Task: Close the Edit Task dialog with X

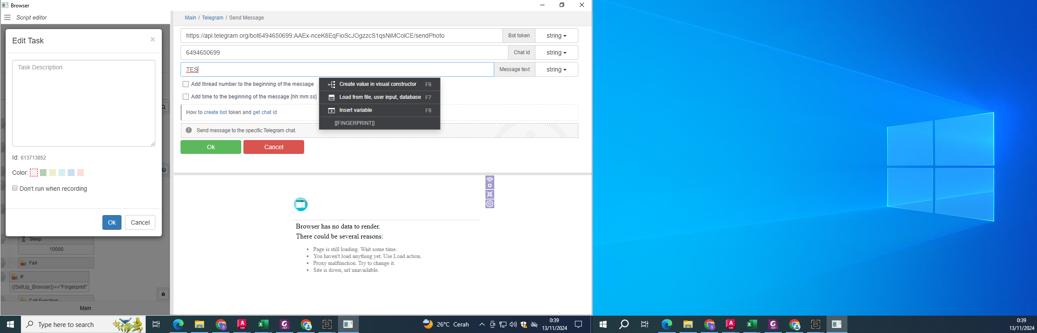Action: [x=153, y=39]
